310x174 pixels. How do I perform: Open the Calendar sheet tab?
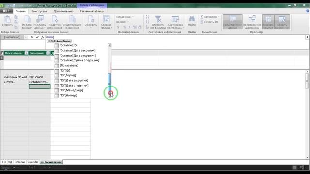[x=32, y=162]
